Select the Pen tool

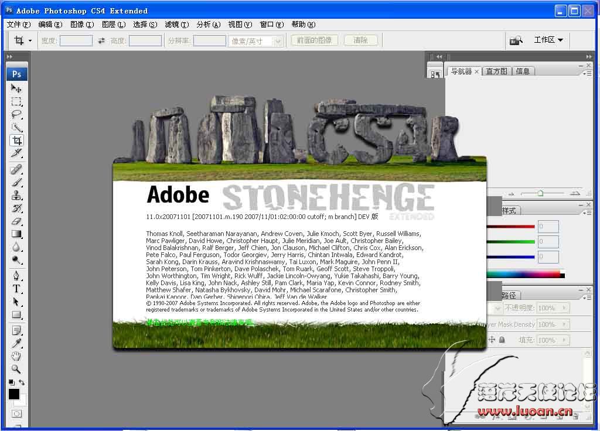tap(16, 276)
